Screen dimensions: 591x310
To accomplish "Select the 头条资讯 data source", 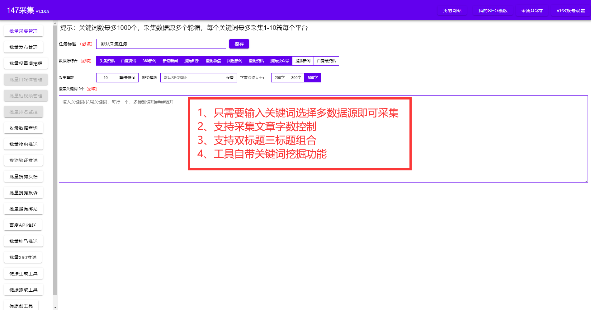I will point(106,61).
